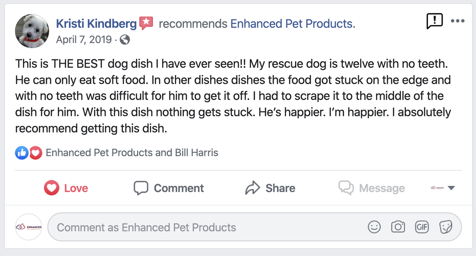
Task: Open the GIF picker icon
Action: click(422, 227)
